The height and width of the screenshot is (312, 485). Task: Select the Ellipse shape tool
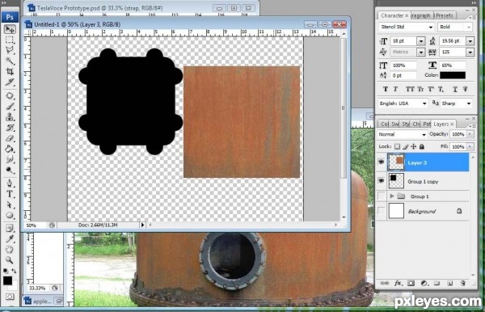point(10,215)
